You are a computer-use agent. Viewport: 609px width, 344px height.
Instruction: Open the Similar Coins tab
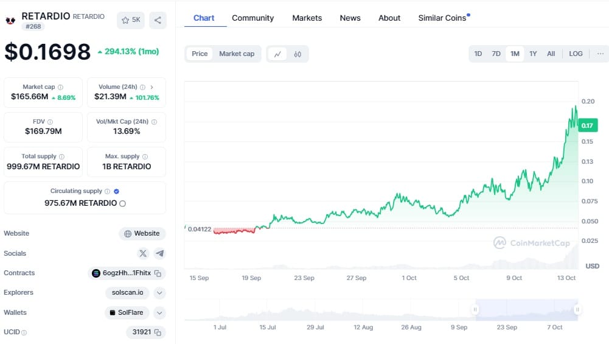442,18
